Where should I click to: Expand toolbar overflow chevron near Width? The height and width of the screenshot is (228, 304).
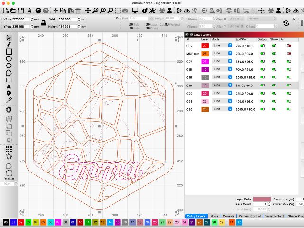(x=117, y=18)
